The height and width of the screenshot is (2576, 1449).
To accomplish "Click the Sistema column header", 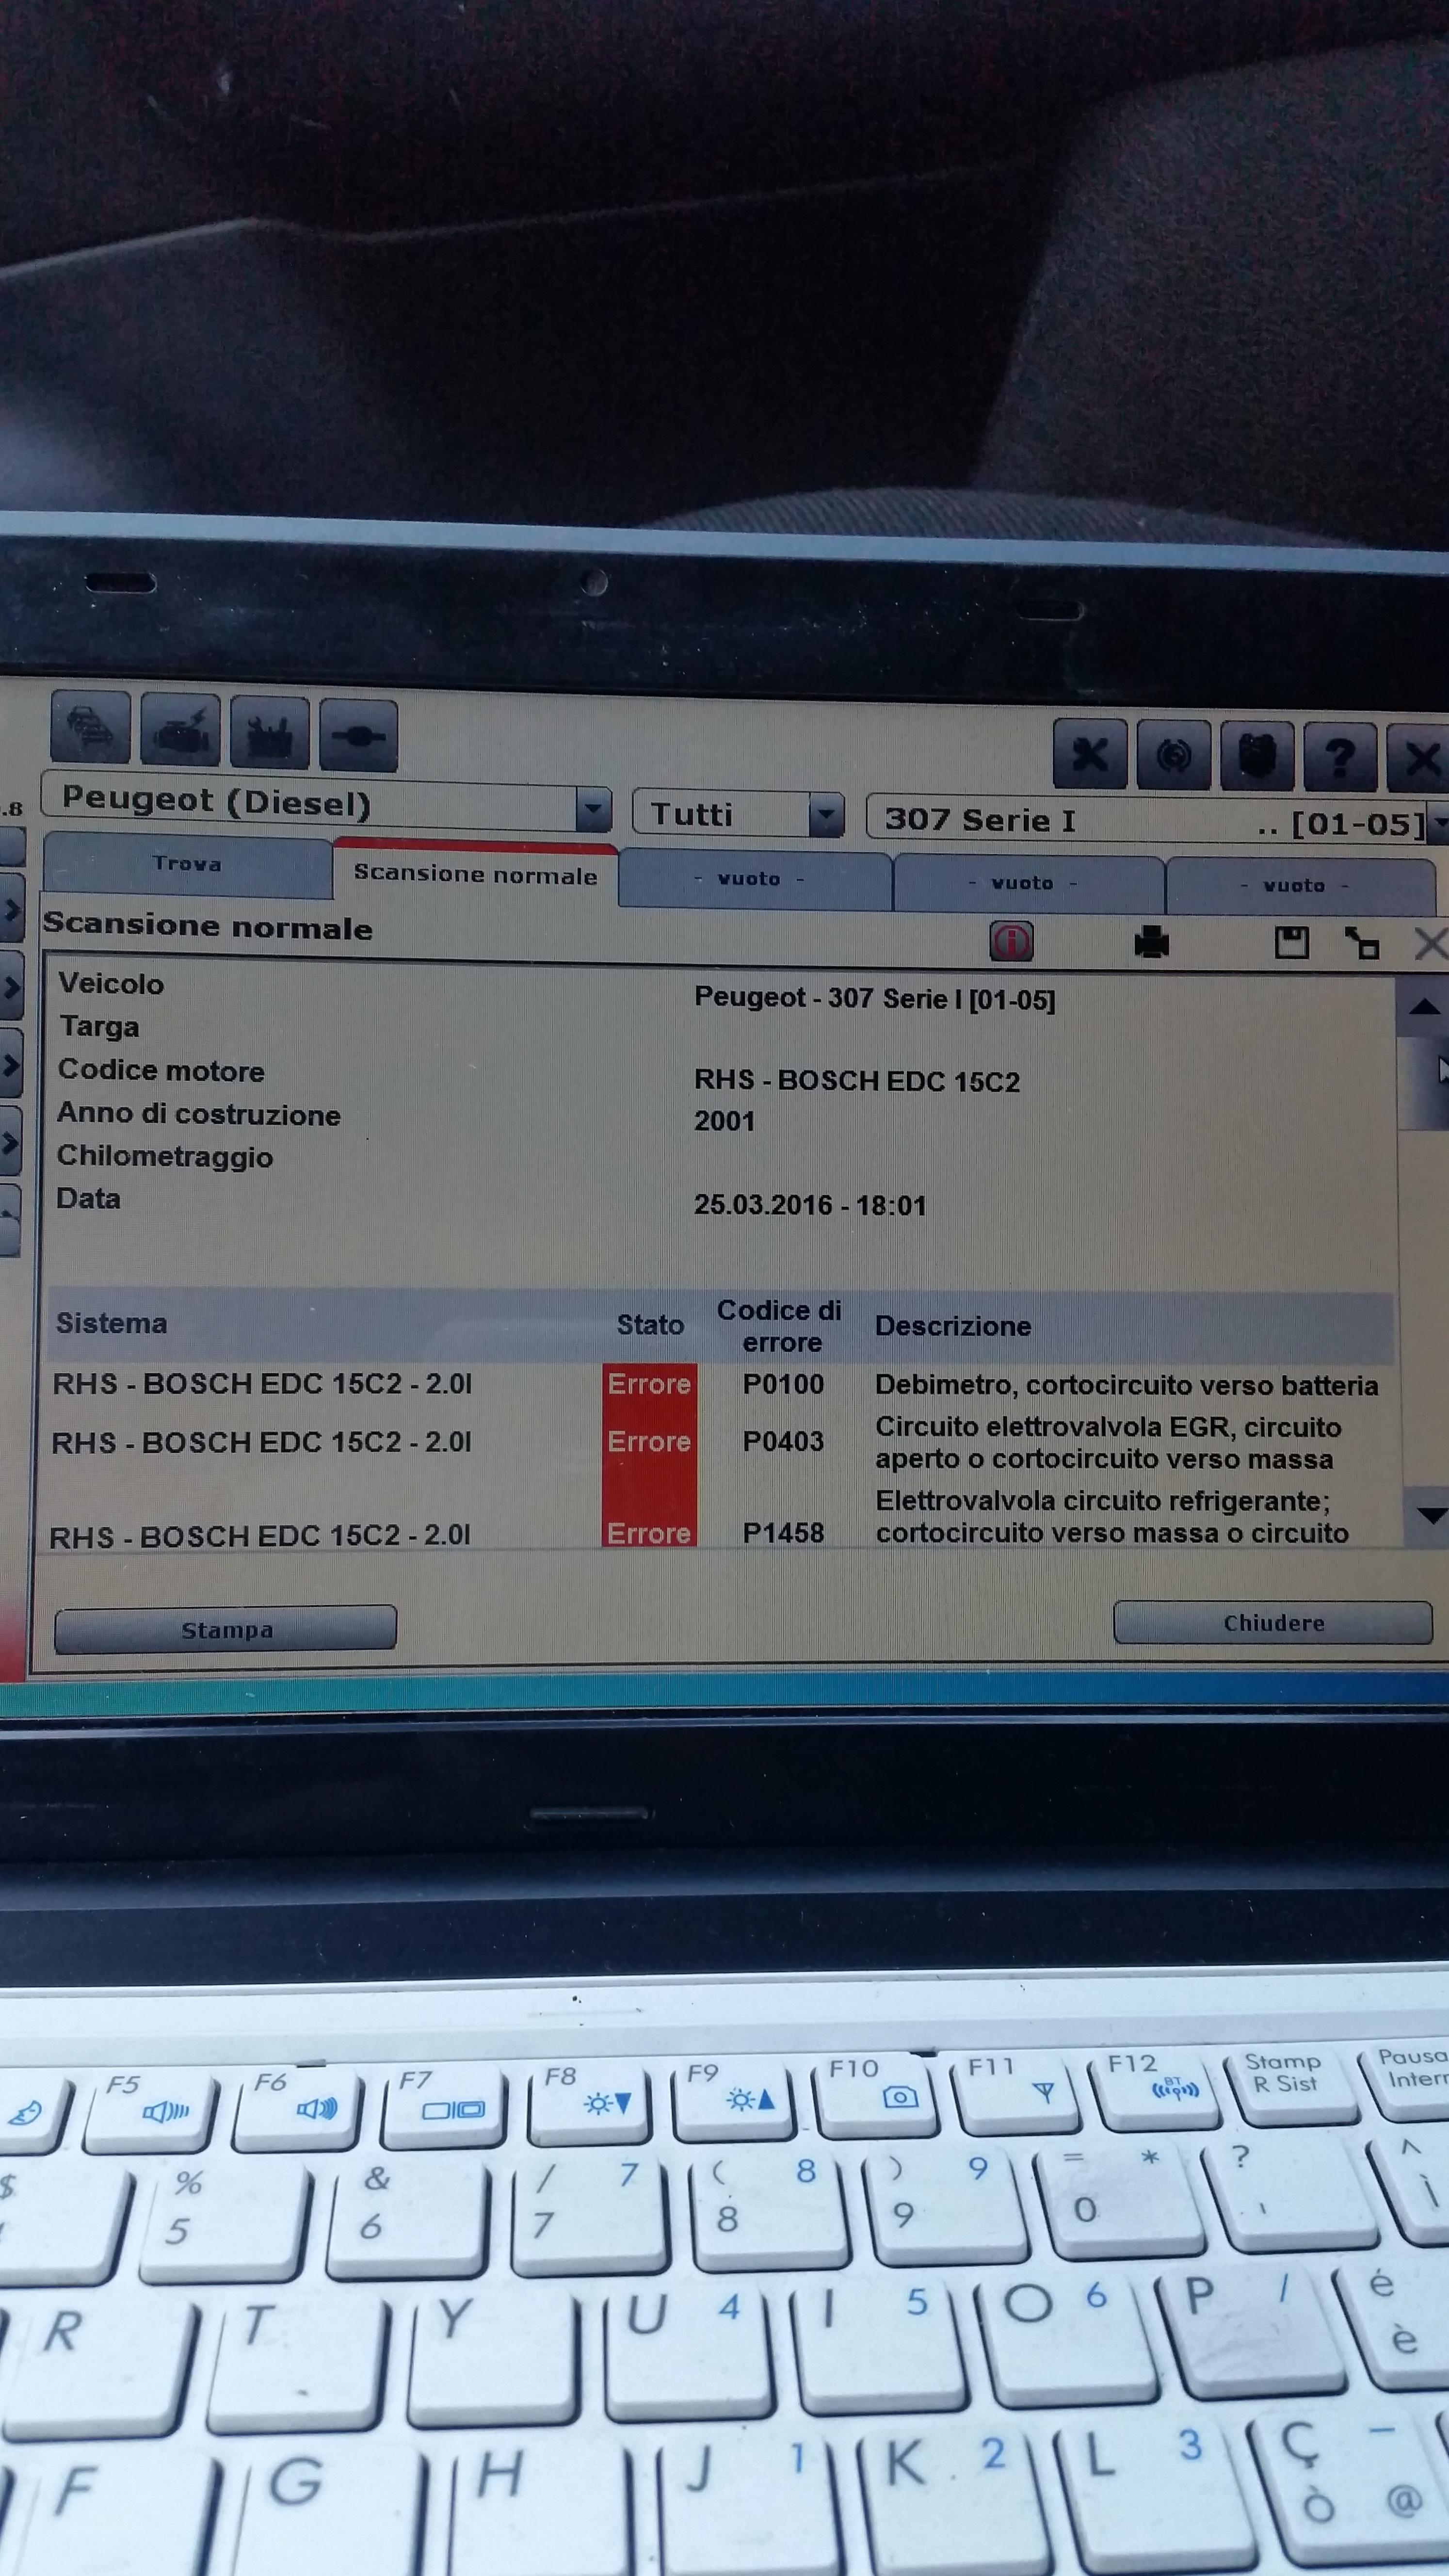I will [111, 1323].
